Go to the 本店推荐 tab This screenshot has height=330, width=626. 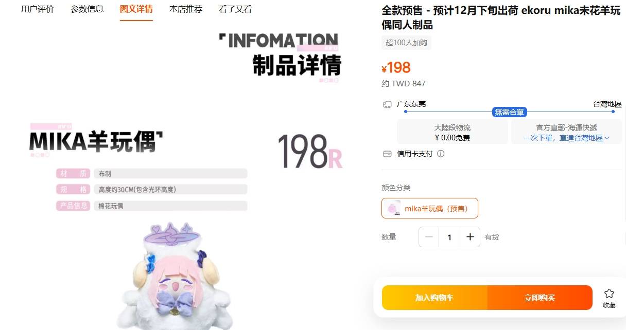[x=186, y=9]
